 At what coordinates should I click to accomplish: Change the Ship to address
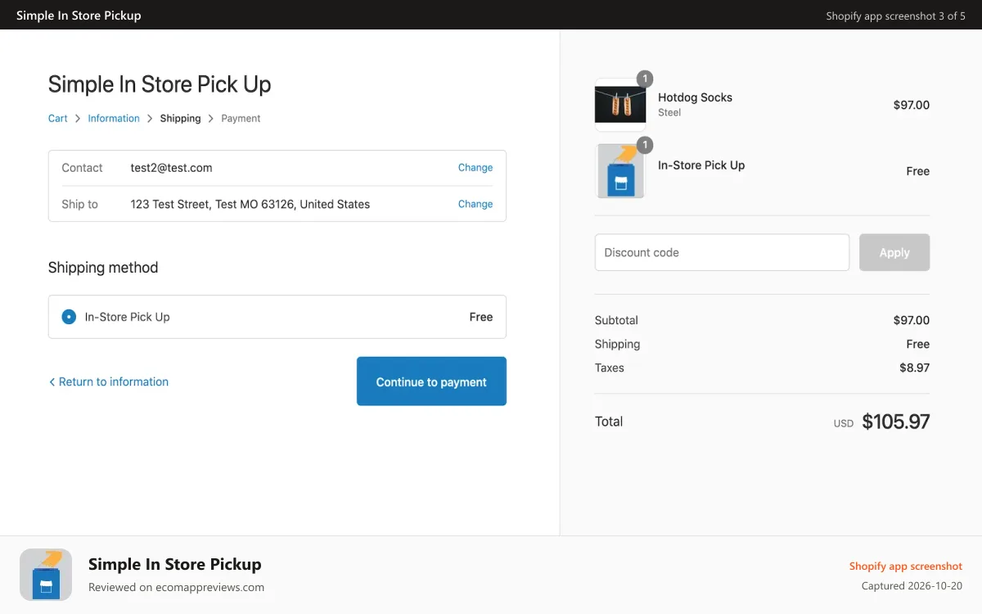click(475, 204)
